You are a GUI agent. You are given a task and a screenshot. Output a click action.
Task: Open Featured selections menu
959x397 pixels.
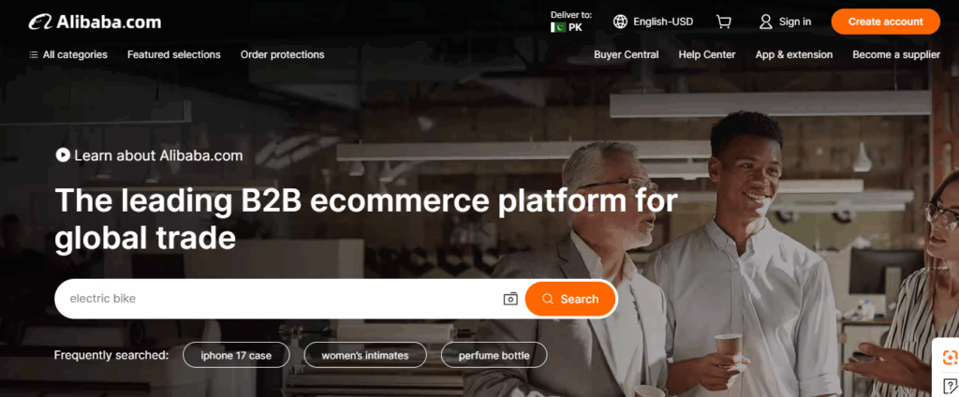click(x=173, y=54)
